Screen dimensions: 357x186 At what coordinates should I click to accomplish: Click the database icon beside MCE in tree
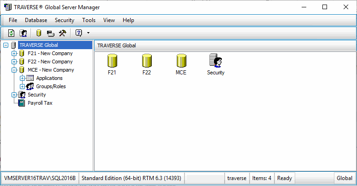click(x=22, y=70)
